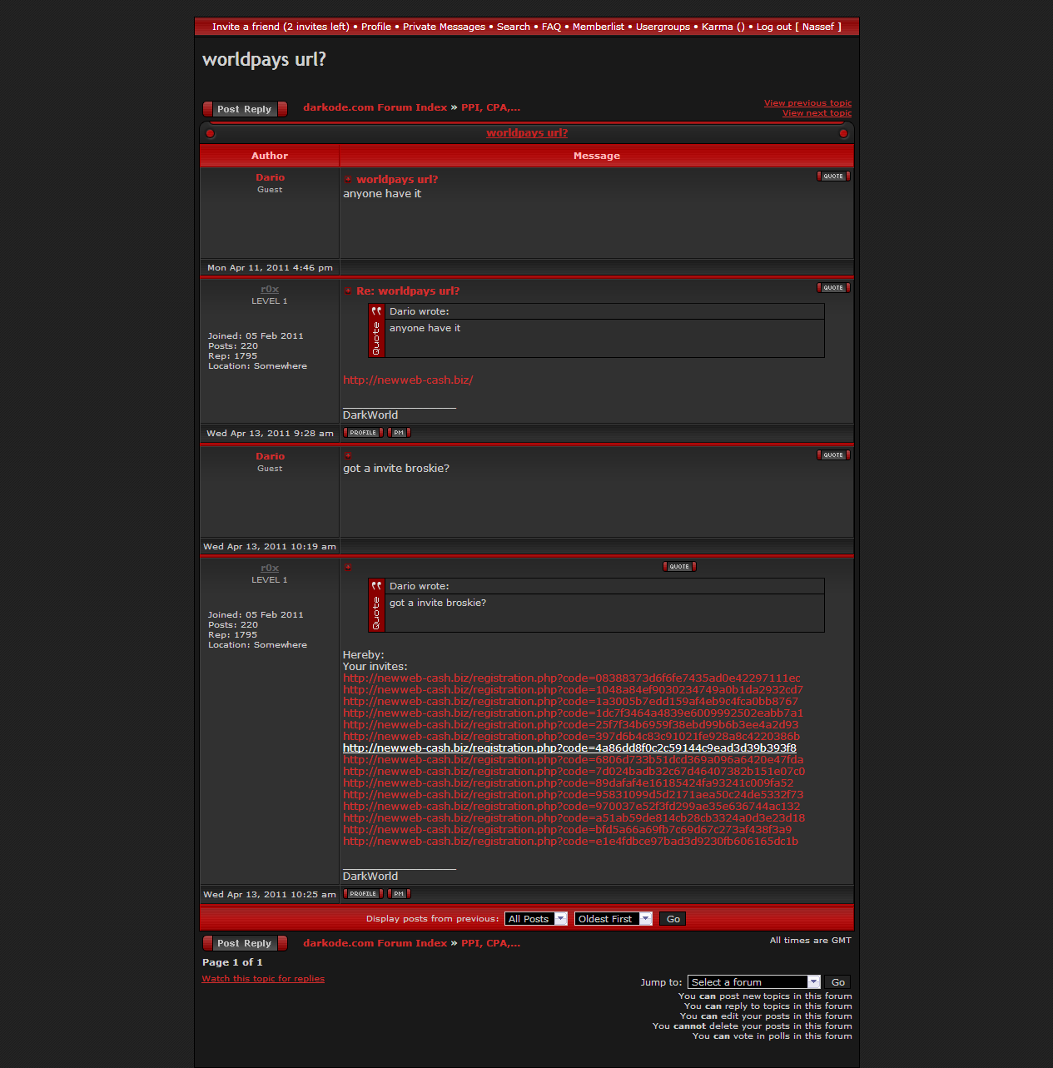The width and height of the screenshot is (1053, 1068).
Task: Open Private Messages in the top navigation
Action: [444, 27]
